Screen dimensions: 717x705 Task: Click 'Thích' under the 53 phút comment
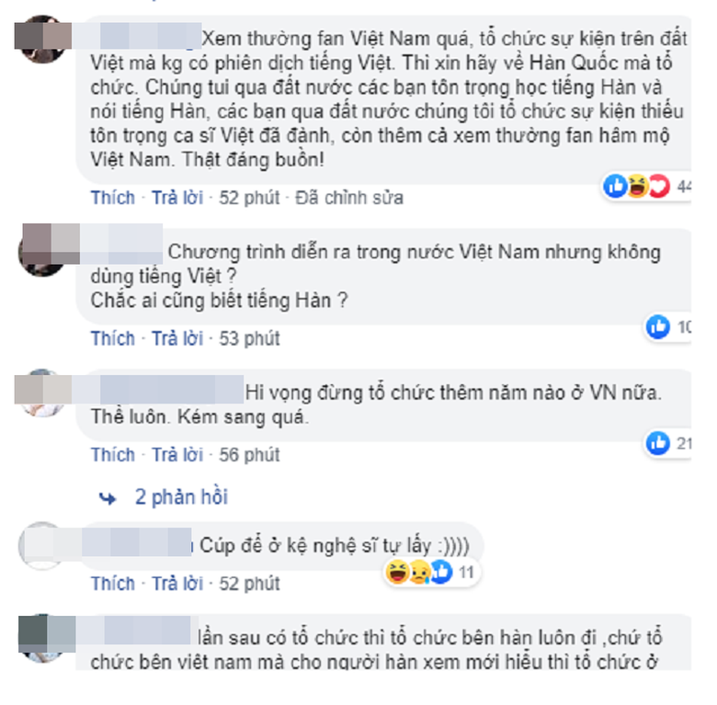113,339
